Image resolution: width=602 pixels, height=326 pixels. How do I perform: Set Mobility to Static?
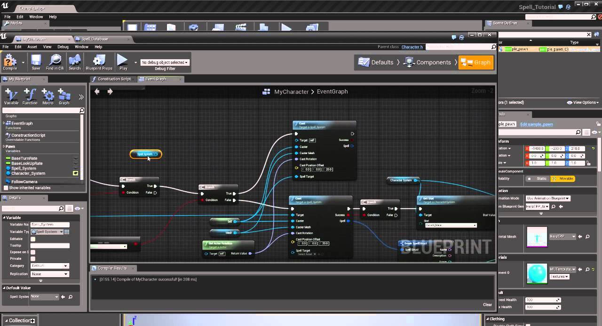coord(538,179)
